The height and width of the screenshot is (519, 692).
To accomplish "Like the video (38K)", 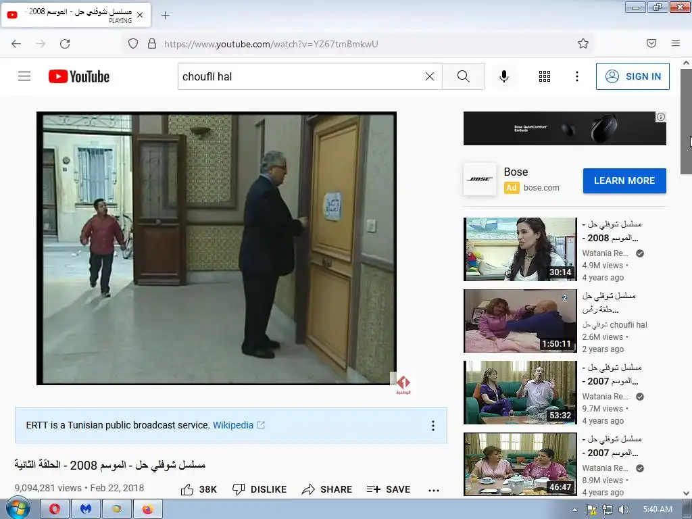I will (199, 489).
